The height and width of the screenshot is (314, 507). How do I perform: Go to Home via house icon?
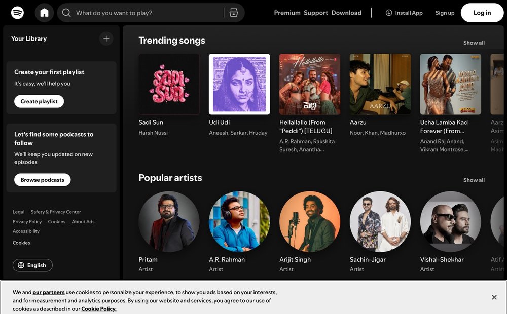point(44,13)
